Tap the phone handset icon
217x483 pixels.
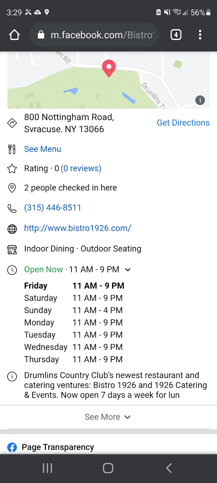12,208
